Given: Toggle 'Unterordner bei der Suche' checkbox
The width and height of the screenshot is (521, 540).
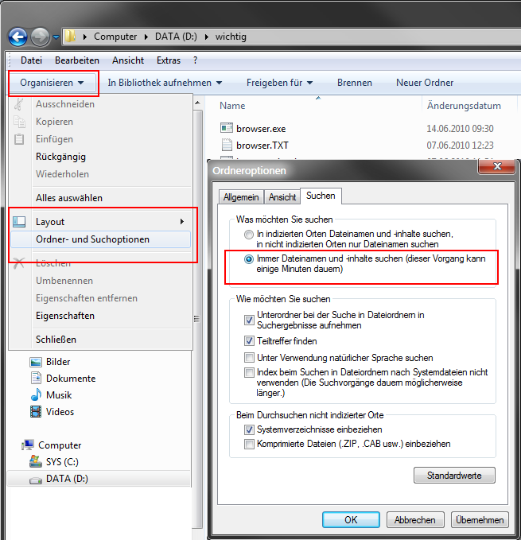Looking at the screenshot, I should tap(249, 320).
